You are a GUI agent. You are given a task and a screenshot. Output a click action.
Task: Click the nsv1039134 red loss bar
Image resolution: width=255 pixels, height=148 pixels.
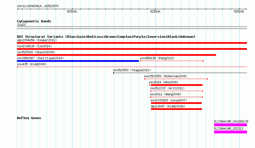tap(132, 49)
